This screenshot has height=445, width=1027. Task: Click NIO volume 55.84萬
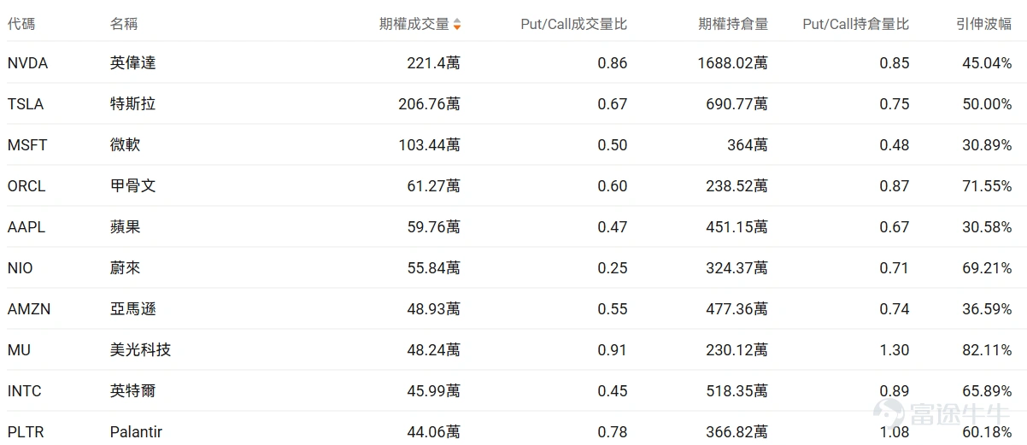coord(434,268)
